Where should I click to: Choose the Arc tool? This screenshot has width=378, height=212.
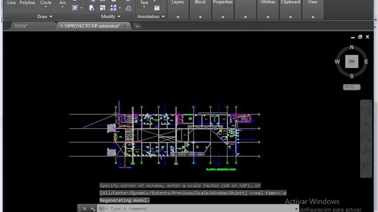click(63, 2)
